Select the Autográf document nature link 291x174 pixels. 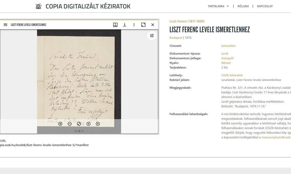[227, 58]
